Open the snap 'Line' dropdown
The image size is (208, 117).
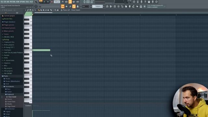tap(85, 6)
